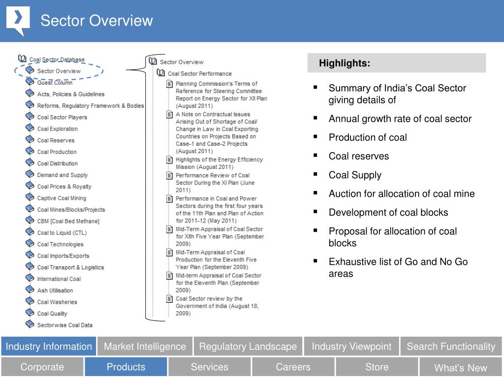Image resolution: width=504 pixels, height=378 pixels.
Task: Open the Services navigation button
Action: (x=210, y=367)
